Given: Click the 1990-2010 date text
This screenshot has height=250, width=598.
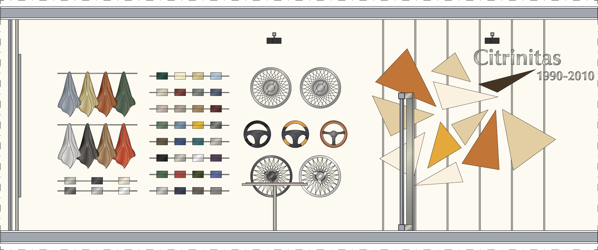Looking at the screenshot, I should (x=565, y=76).
